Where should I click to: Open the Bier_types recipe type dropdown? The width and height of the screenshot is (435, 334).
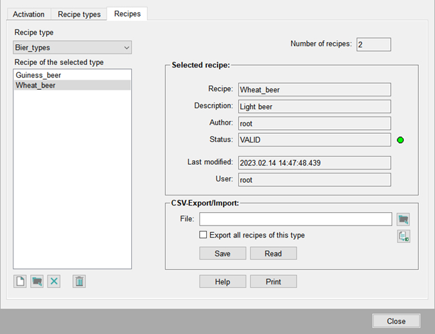pyautogui.click(x=72, y=48)
